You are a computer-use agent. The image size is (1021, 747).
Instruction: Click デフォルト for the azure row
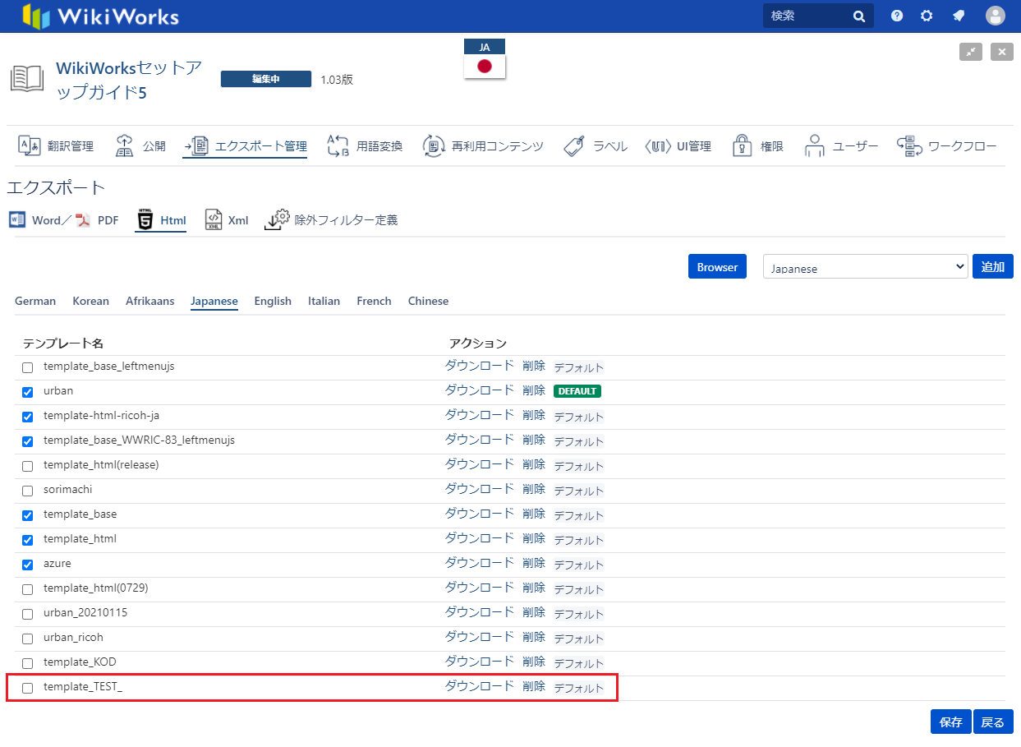point(579,565)
